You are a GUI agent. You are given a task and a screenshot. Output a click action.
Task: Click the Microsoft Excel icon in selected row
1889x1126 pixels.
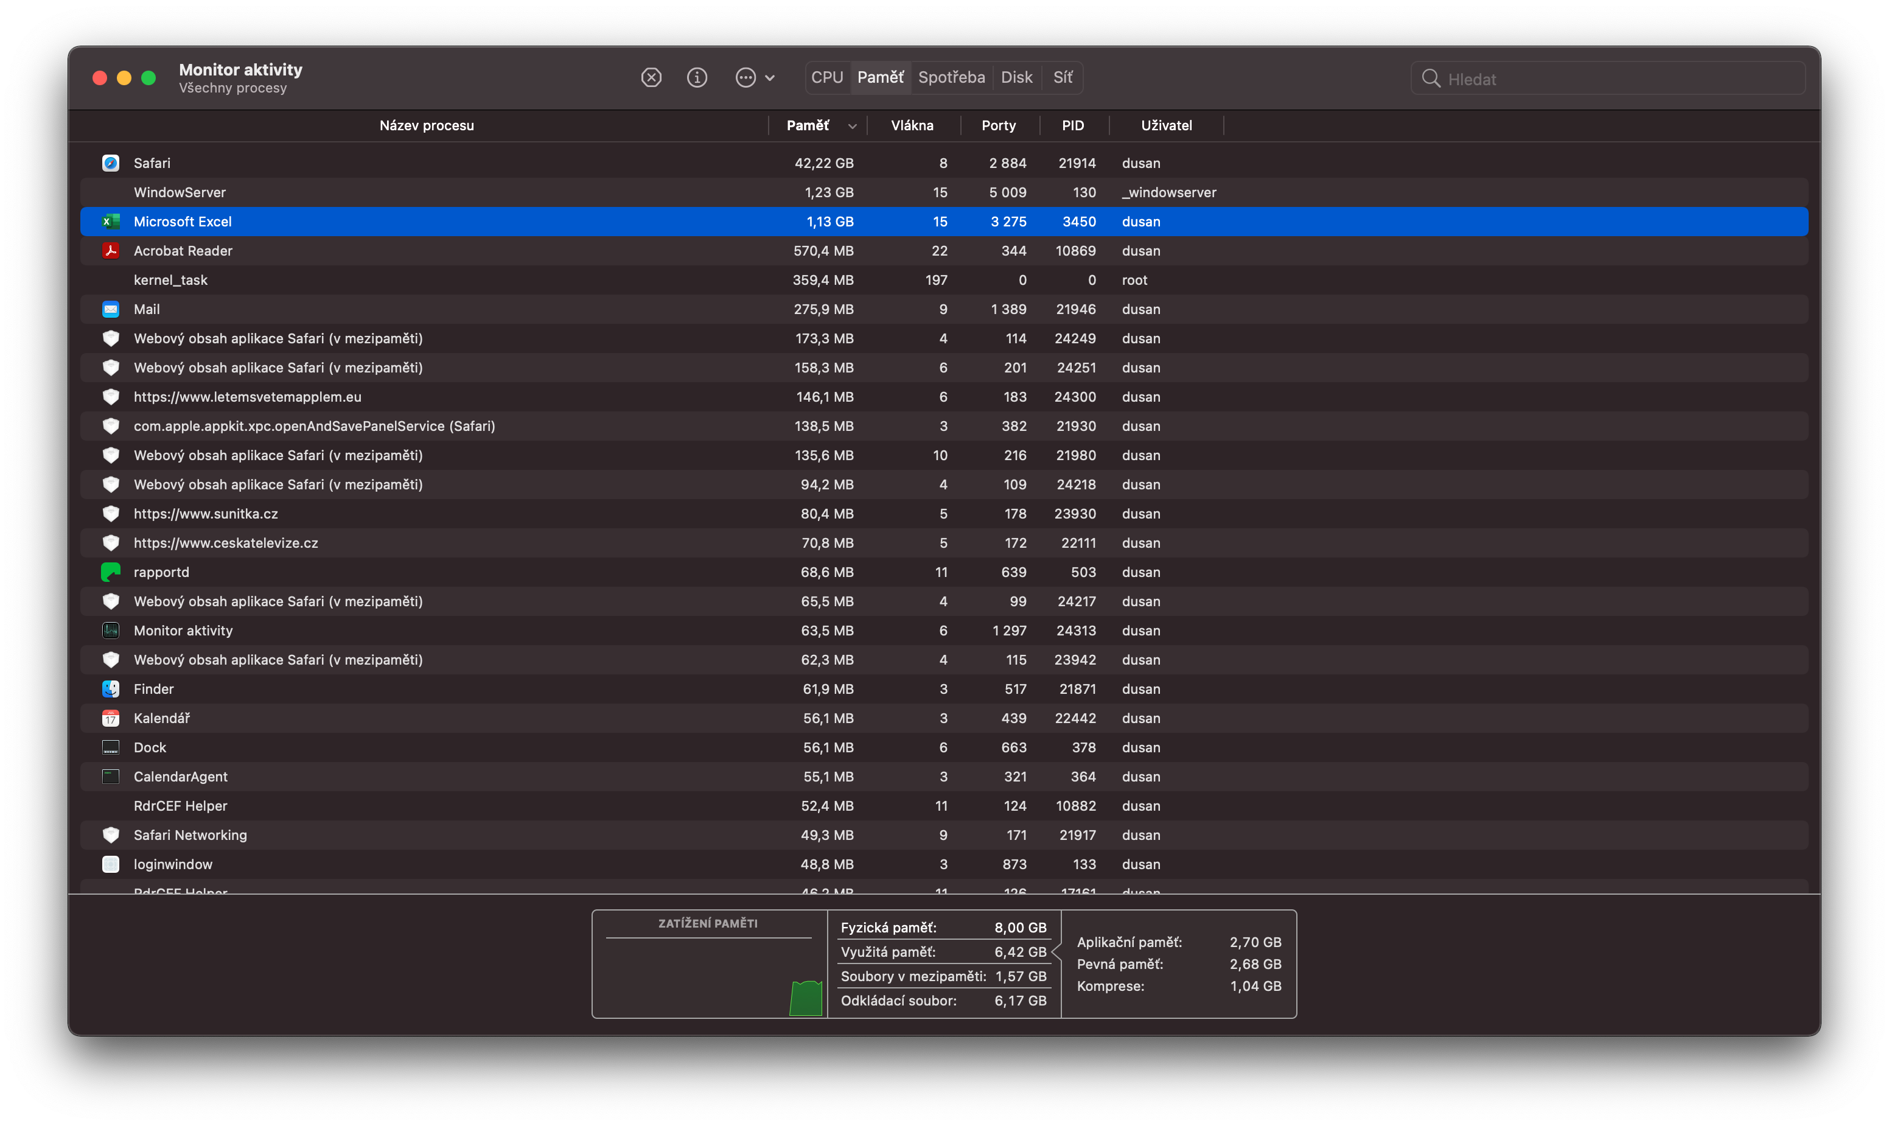pyautogui.click(x=111, y=222)
